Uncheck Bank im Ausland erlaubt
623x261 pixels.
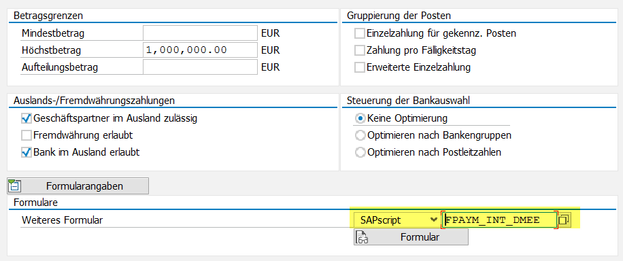(27, 152)
